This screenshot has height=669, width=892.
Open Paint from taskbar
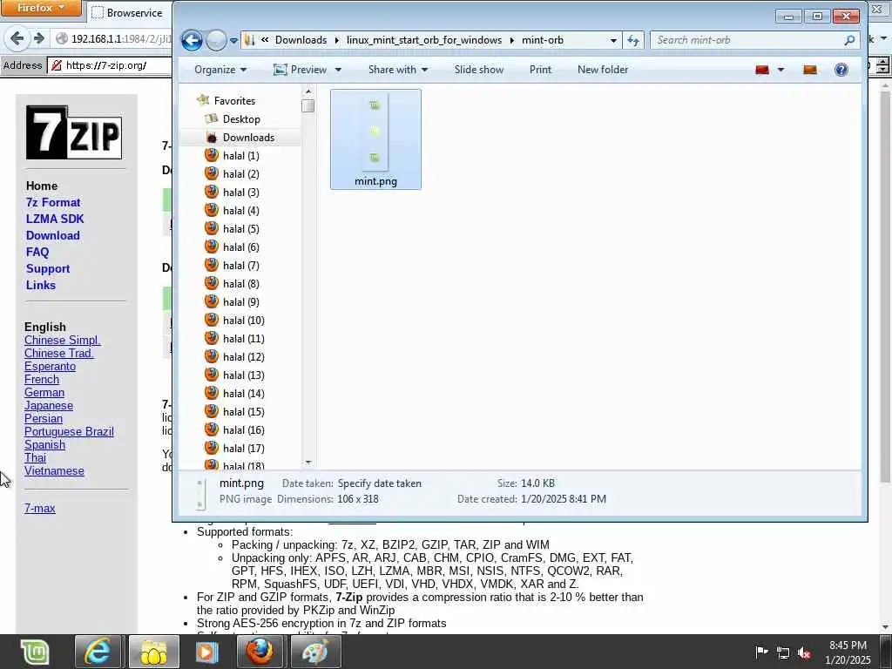pos(315,652)
